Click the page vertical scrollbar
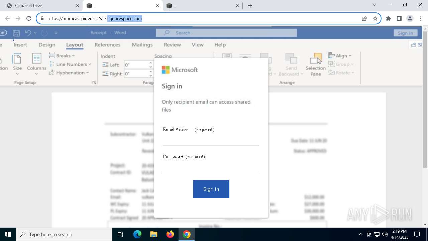The image size is (428, 241). click(x=425, y=100)
